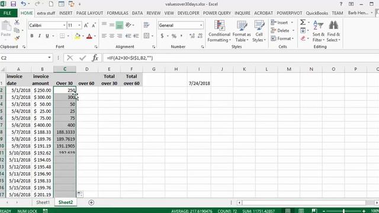Select column D header
Image resolution: width=379 pixels, height=213 pixels.
[87, 69]
